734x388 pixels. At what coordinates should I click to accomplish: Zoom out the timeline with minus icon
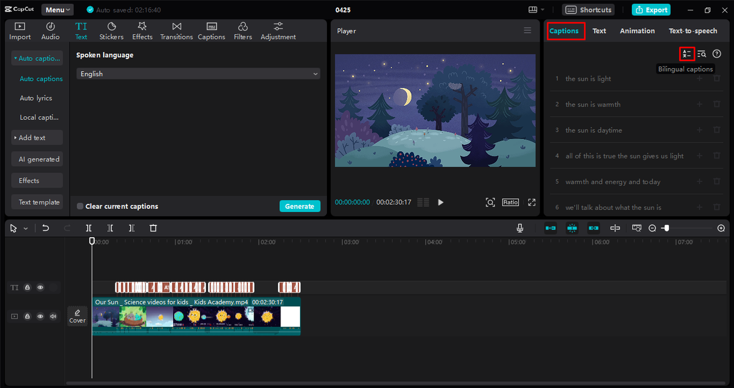coord(652,228)
